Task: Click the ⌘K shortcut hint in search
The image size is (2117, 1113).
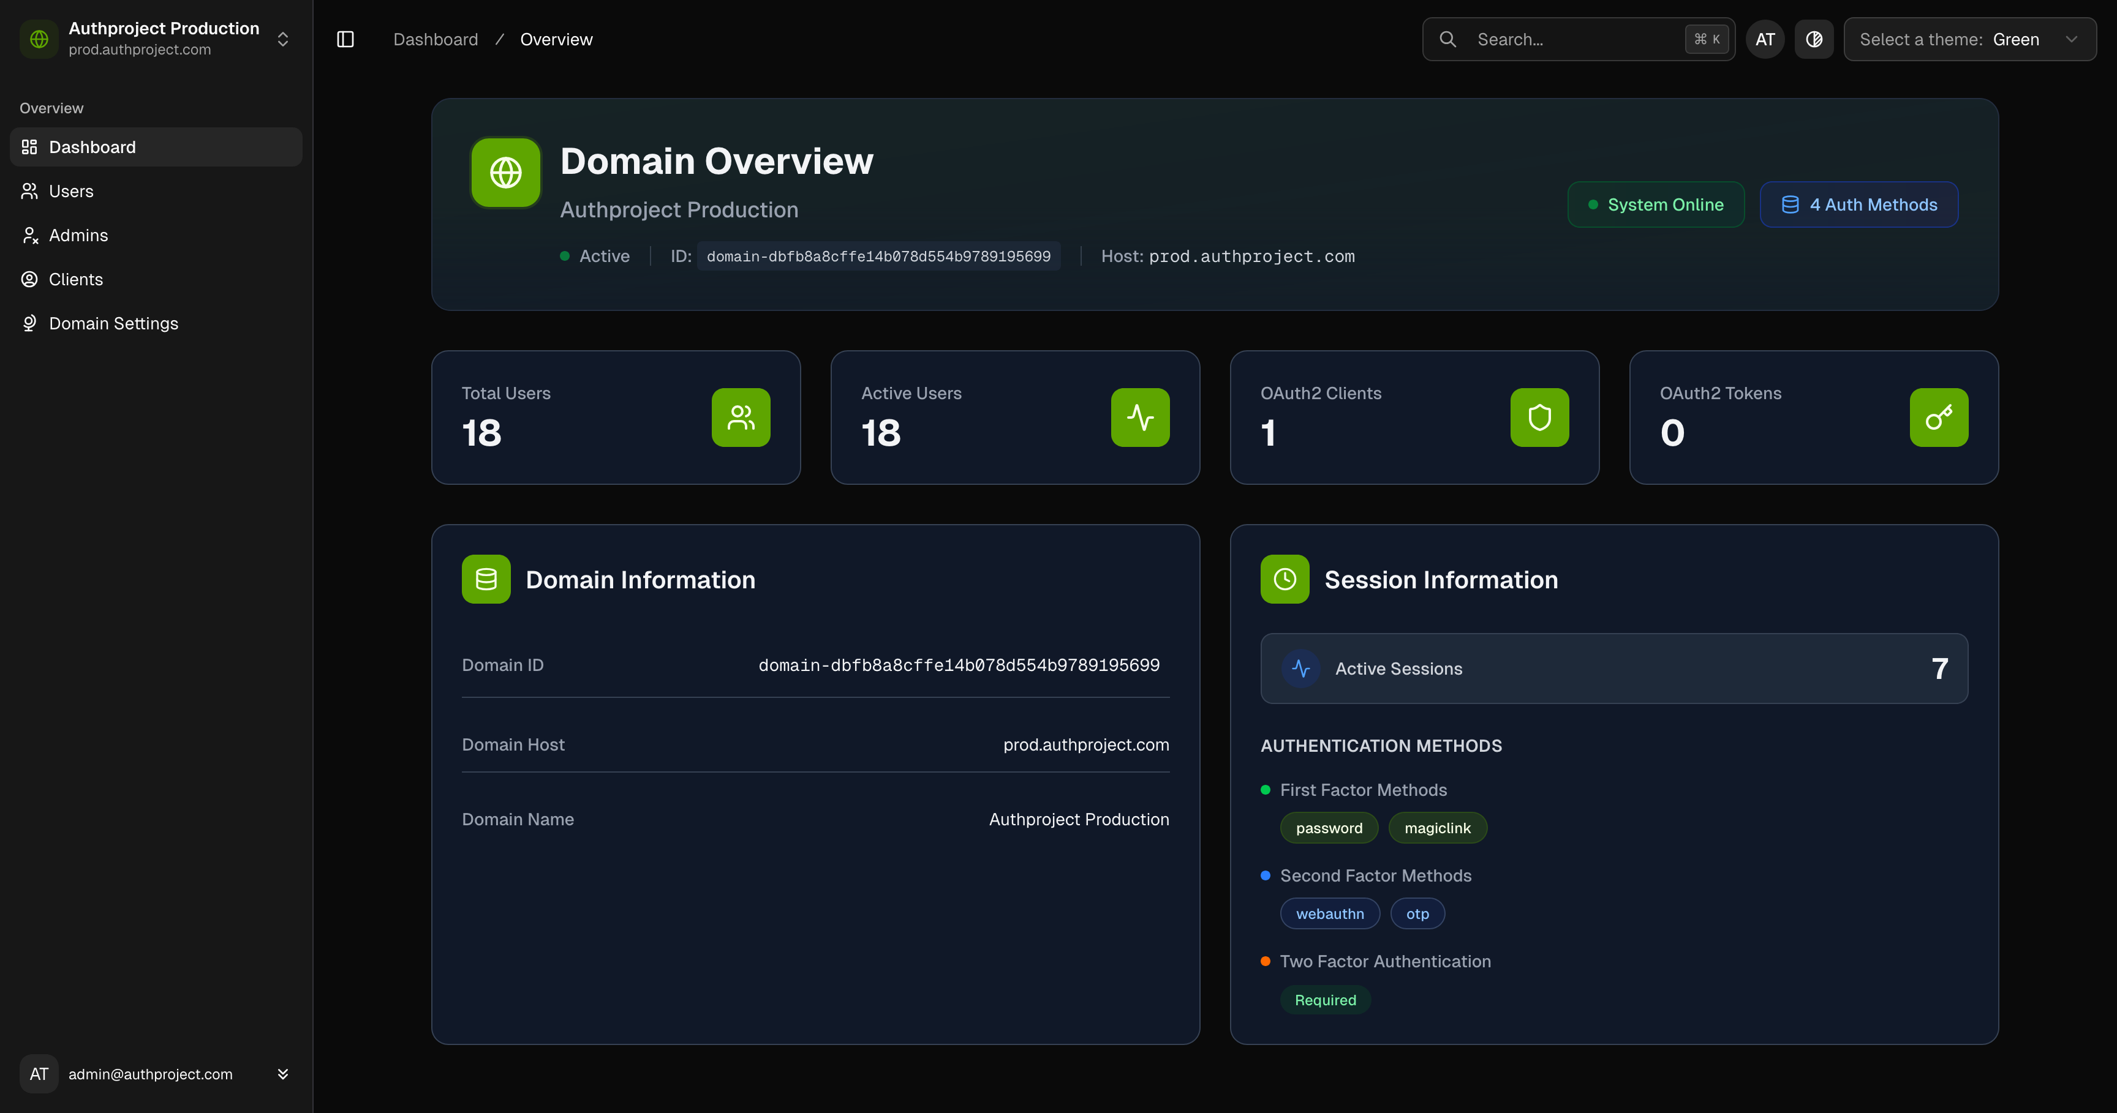Action: coord(1707,39)
